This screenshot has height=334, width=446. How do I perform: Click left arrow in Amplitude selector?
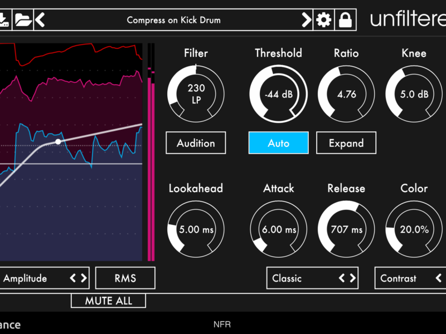pyautogui.click(x=73, y=278)
